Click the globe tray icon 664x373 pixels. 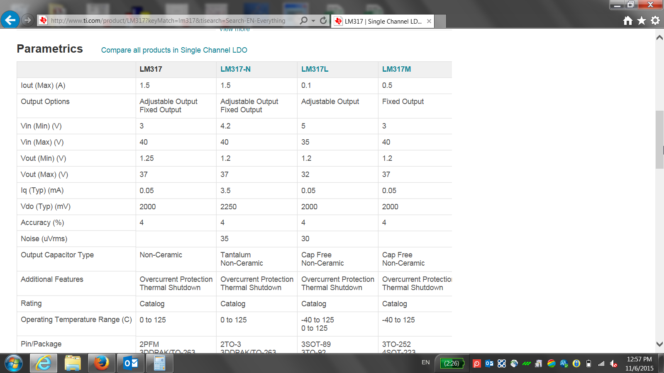point(514,363)
